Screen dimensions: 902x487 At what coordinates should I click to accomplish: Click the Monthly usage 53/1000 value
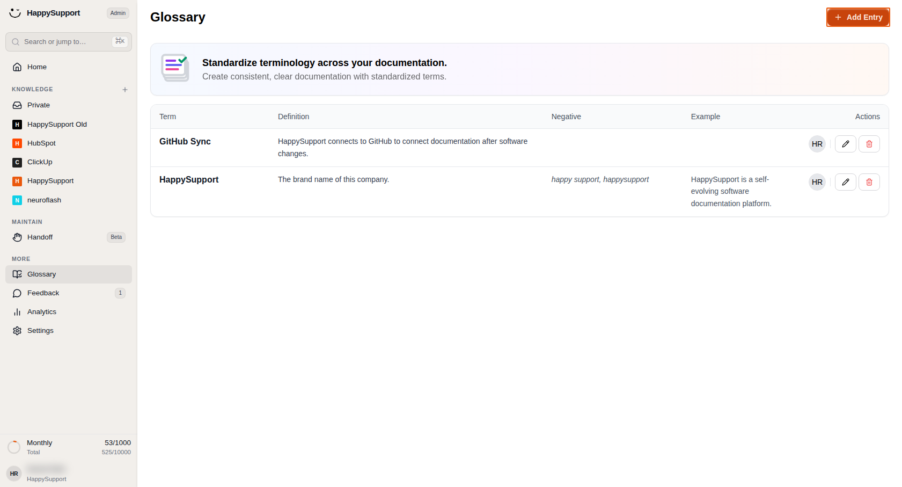pyautogui.click(x=118, y=443)
